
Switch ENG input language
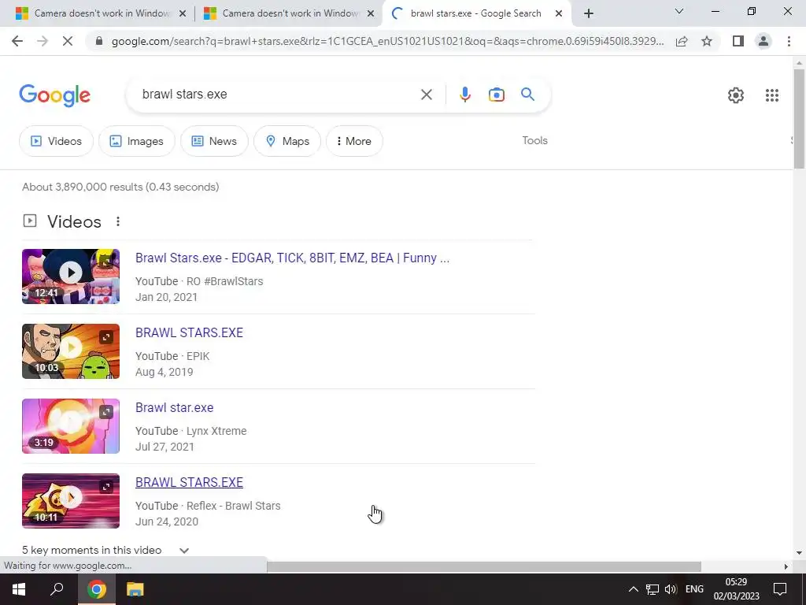point(694,589)
